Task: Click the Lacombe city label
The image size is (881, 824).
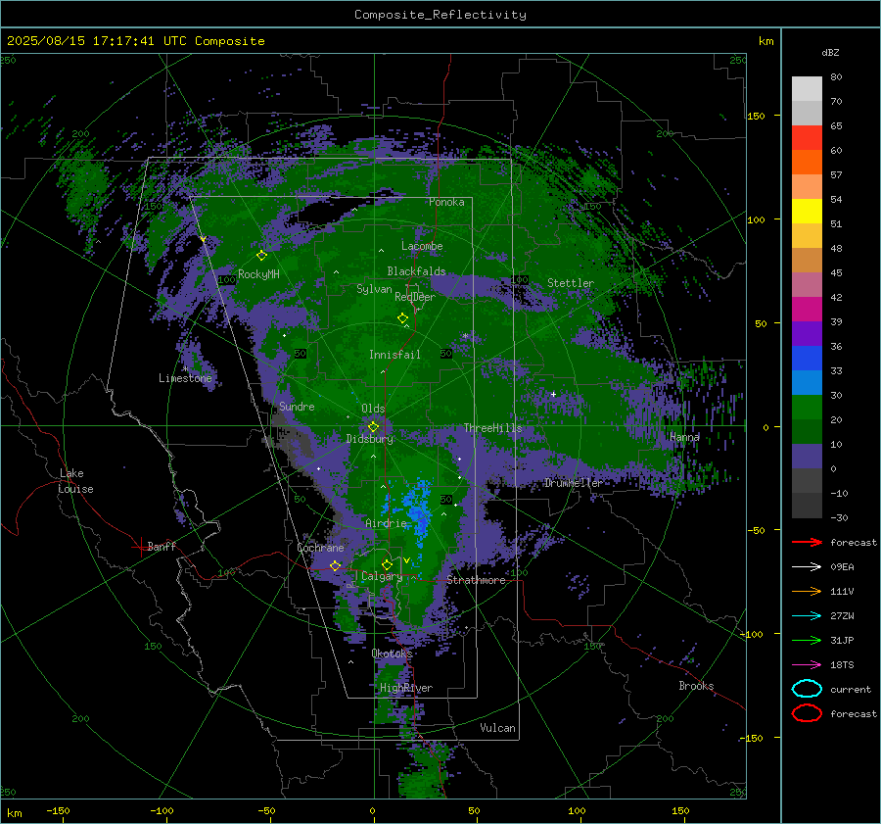Action: pyautogui.click(x=422, y=246)
